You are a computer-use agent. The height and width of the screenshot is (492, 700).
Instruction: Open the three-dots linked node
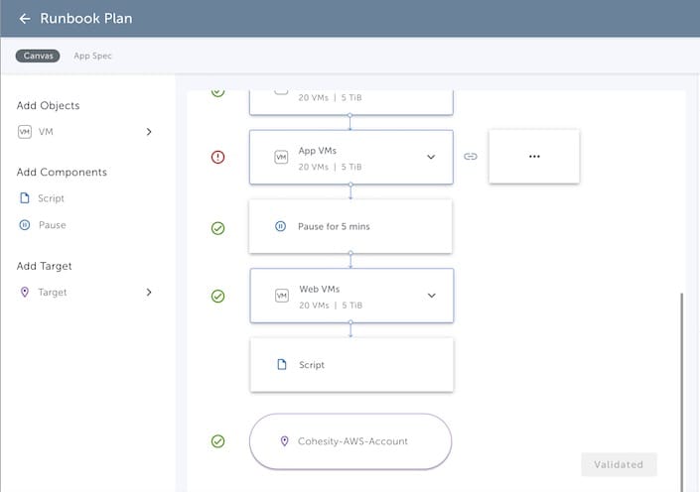[x=534, y=157]
